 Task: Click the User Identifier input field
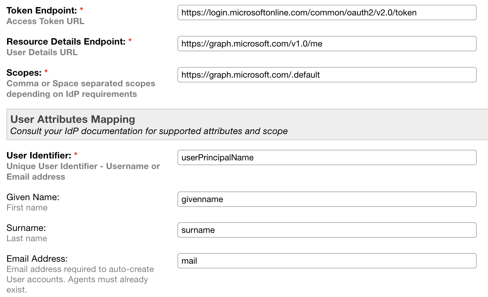coord(326,157)
